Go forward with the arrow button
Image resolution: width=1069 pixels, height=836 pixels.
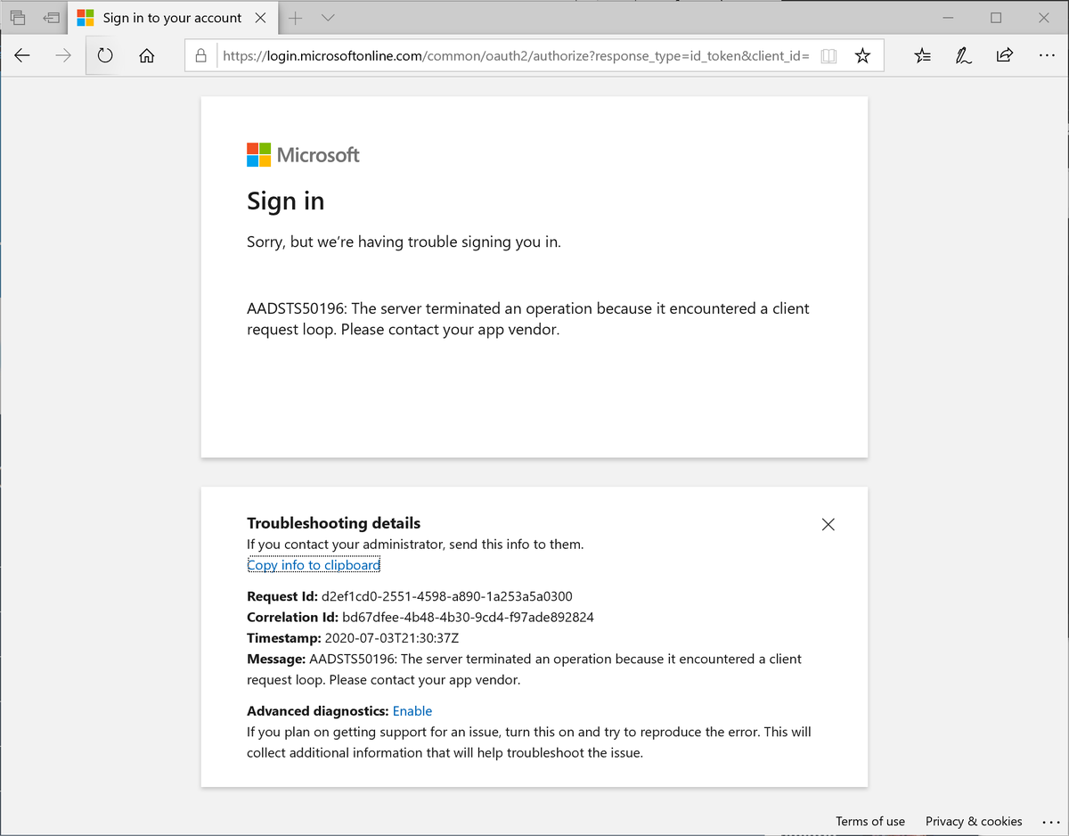pyautogui.click(x=63, y=55)
